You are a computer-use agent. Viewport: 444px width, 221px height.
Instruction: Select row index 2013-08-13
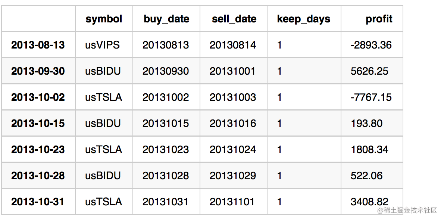click(x=38, y=45)
